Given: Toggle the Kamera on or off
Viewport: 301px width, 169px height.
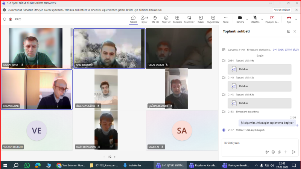Looking at the screenshot, I should click(x=240, y=19).
